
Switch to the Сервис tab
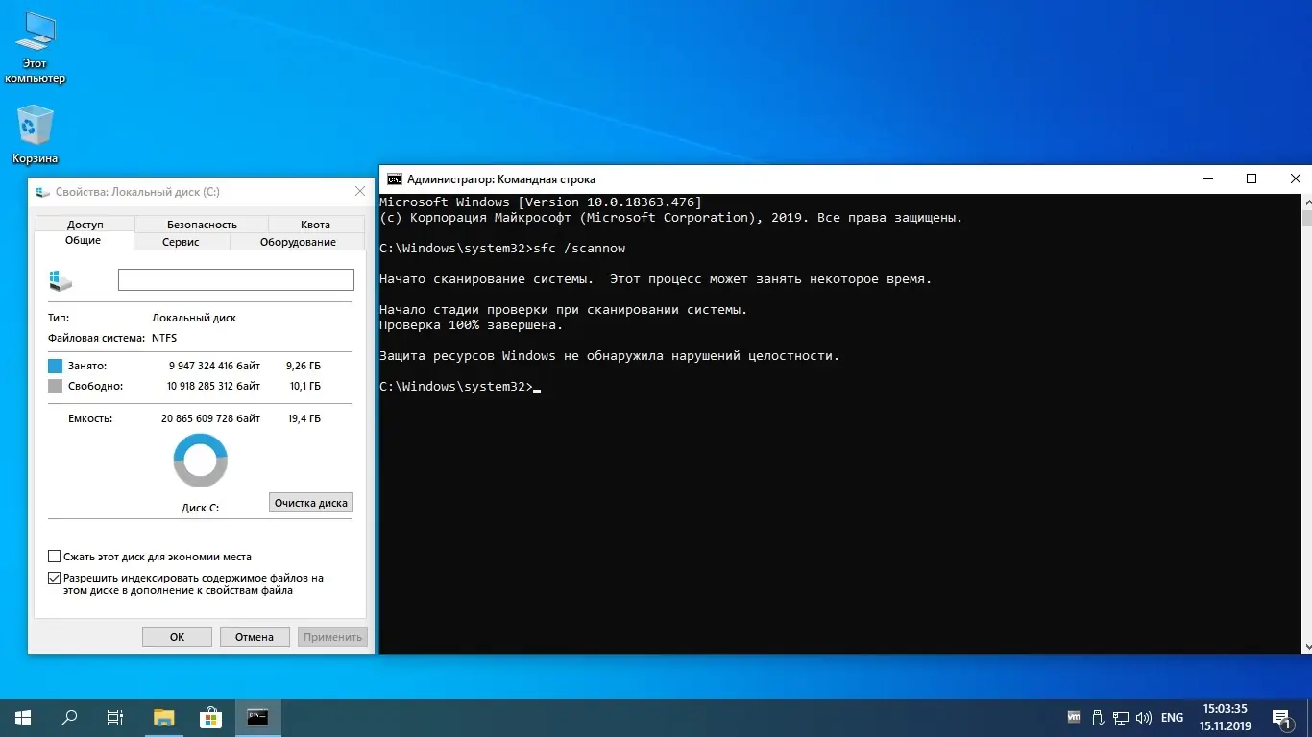180,242
